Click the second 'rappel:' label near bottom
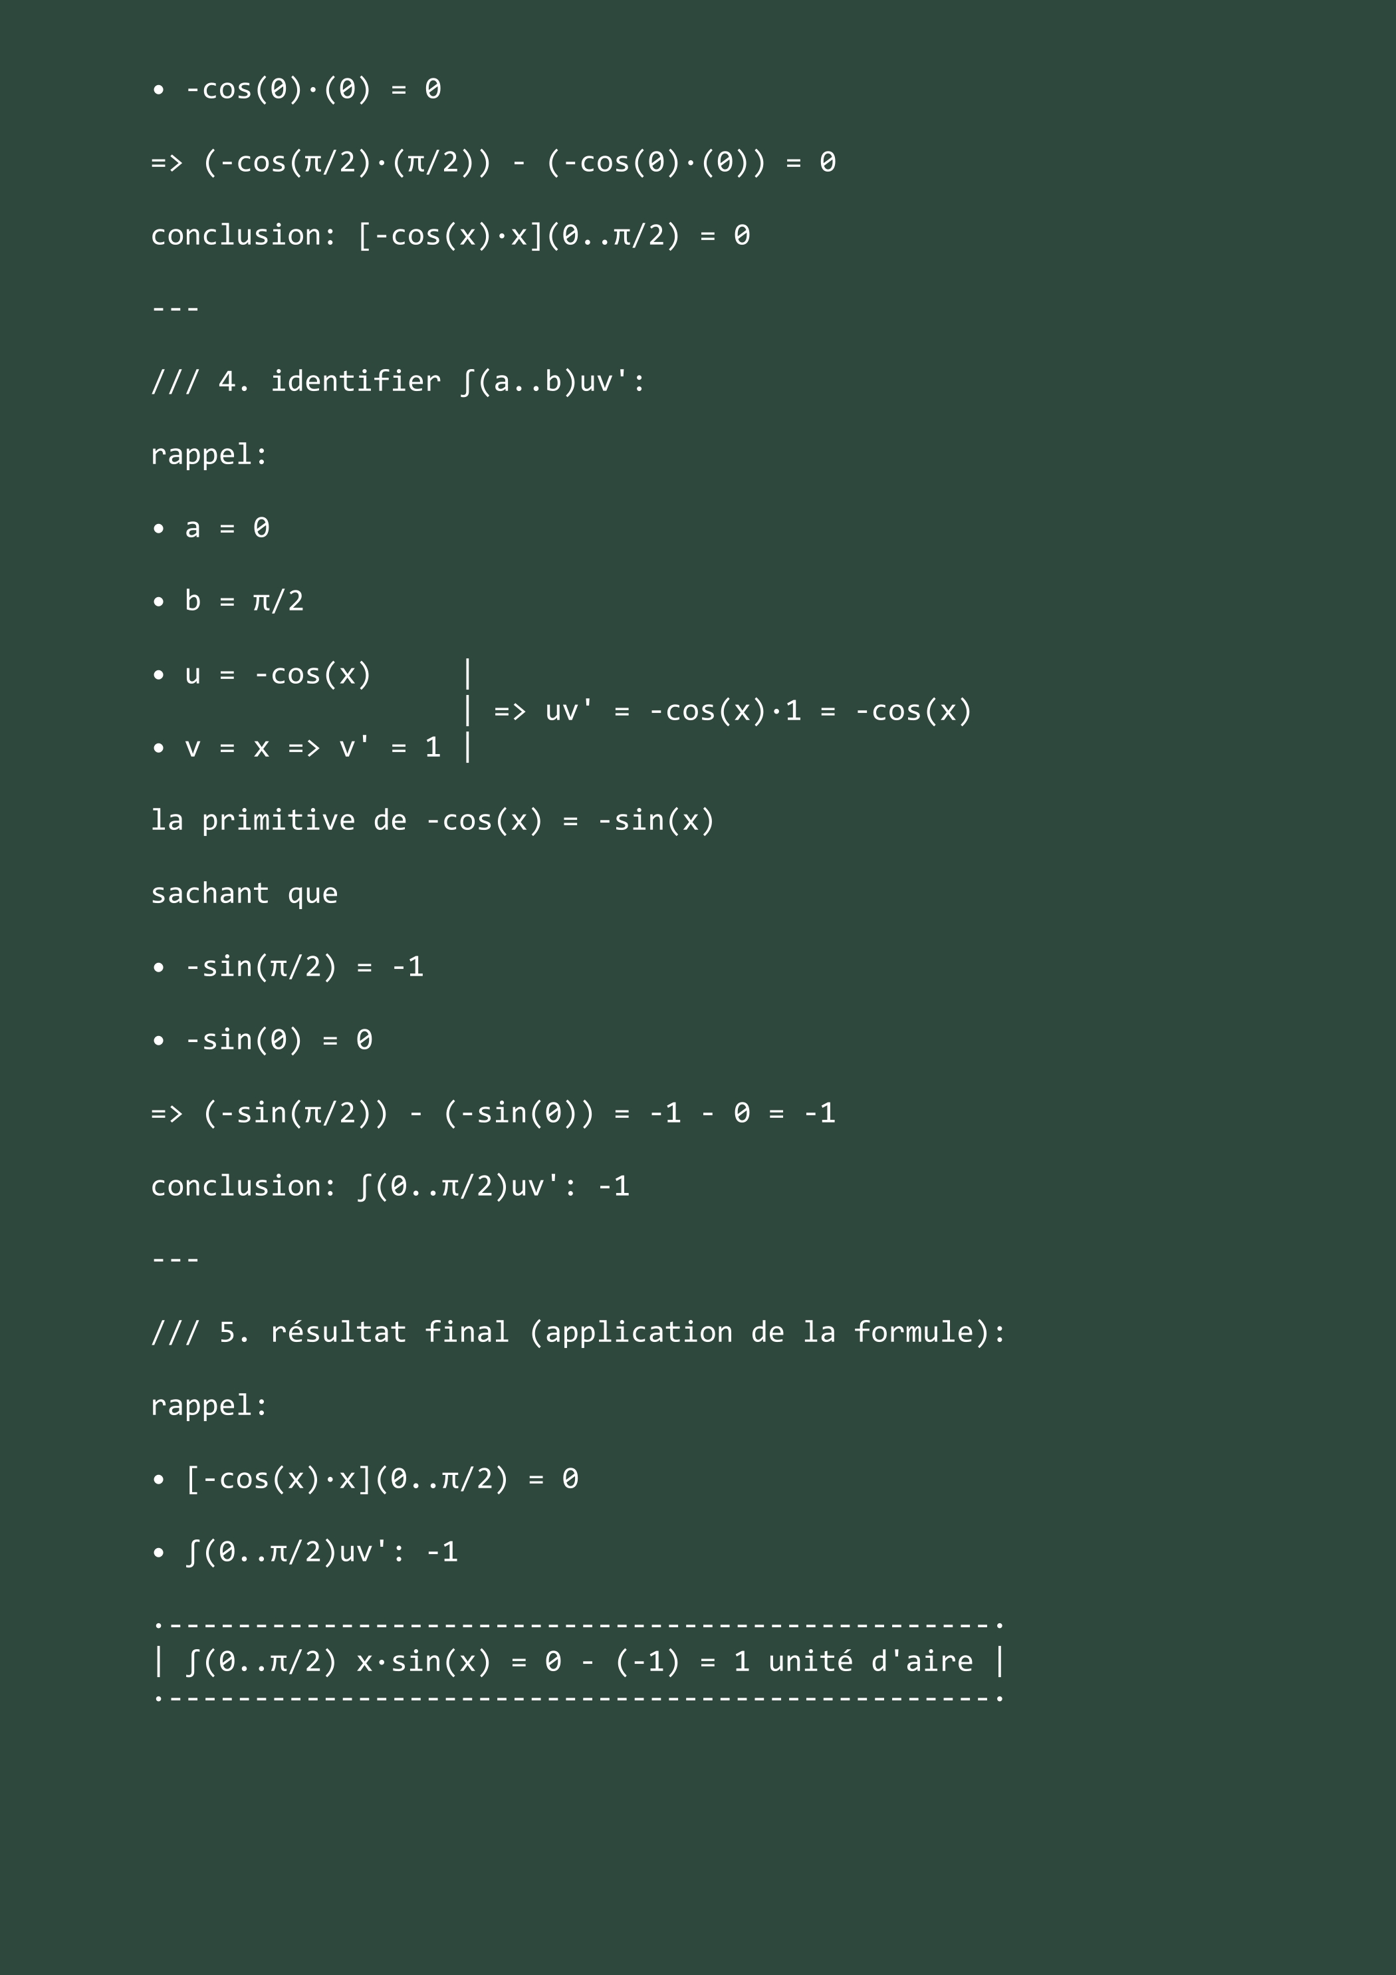 pyautogui.click(x=210, y=1406)
